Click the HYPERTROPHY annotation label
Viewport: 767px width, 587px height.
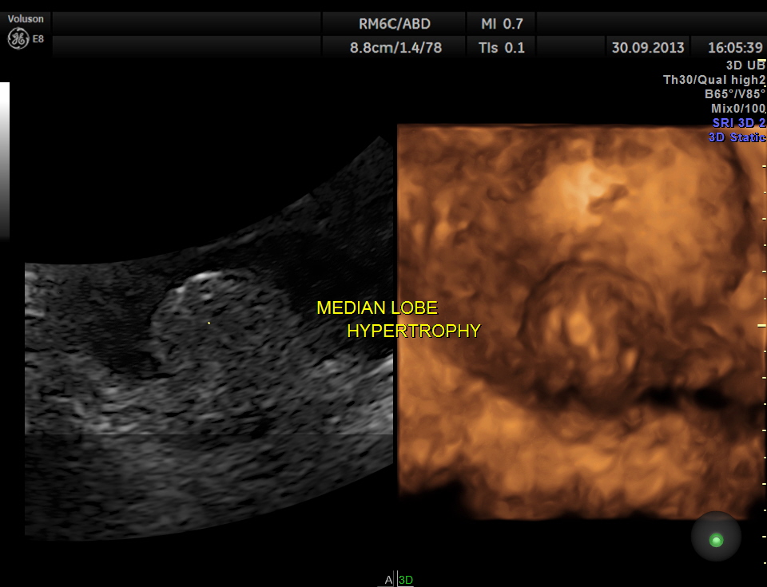pos(413,331)
